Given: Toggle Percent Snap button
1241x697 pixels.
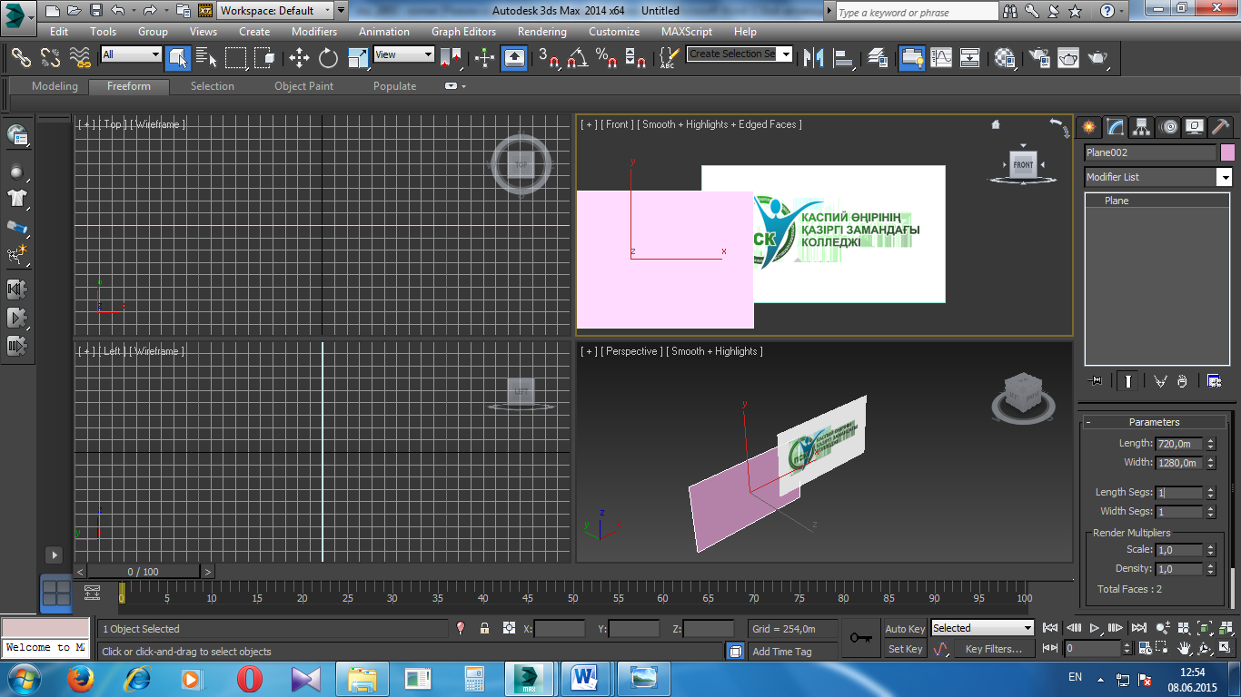Looking at the screenshot, I should [606, 57].
